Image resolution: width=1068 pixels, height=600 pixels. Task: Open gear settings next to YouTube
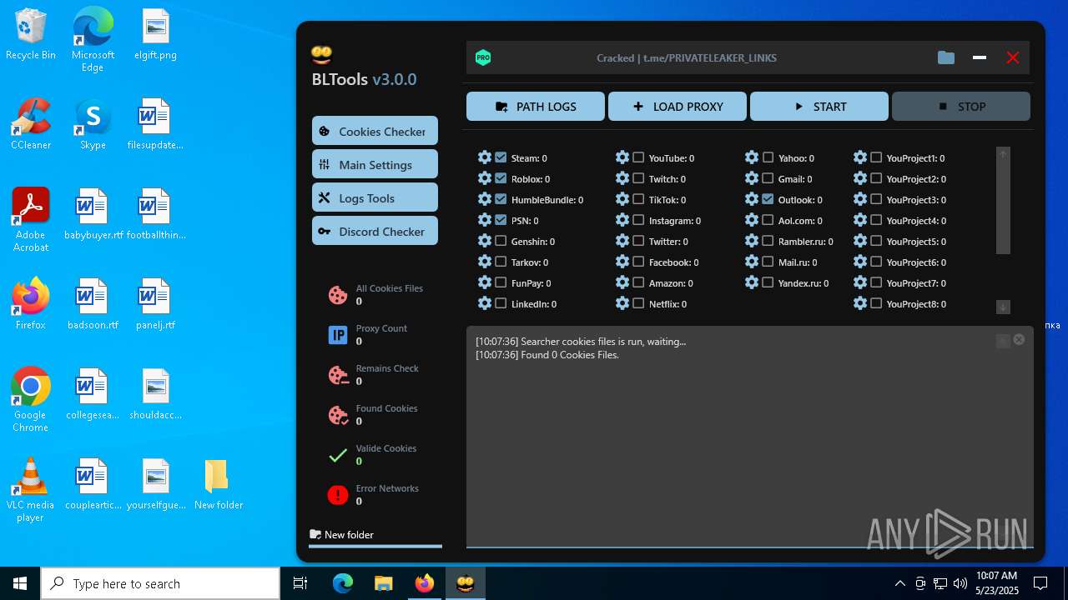pos(622,157)
